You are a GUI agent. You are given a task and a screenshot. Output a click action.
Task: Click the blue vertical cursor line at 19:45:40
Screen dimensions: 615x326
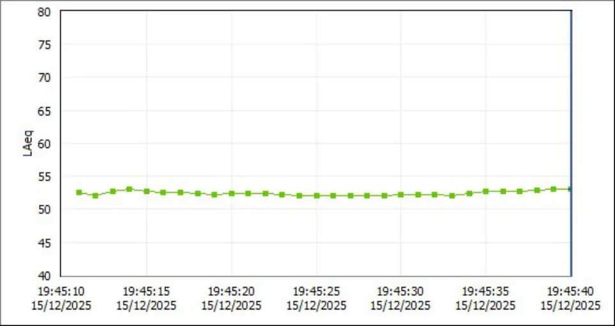click(571, 144)
